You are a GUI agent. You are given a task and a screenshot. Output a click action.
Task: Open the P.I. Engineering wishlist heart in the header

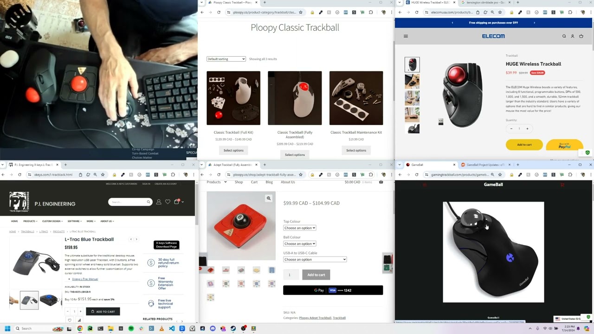(x=168, y=202)
